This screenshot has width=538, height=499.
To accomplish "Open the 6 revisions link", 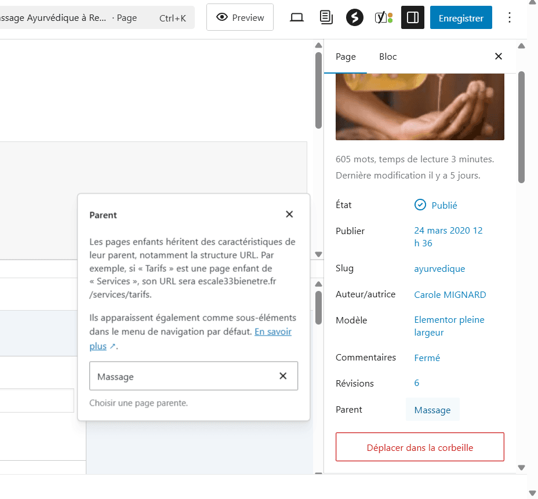I will 416,383.
